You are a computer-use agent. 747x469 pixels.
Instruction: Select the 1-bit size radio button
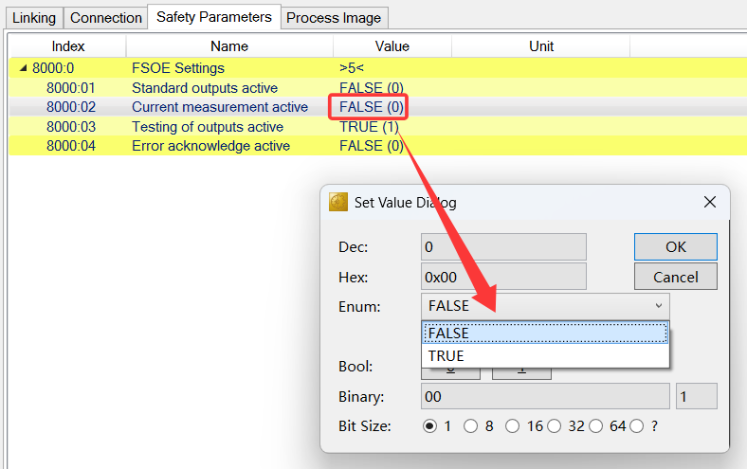click(430, 426)
